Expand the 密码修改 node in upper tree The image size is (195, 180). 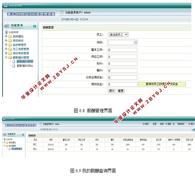(6, 40)
